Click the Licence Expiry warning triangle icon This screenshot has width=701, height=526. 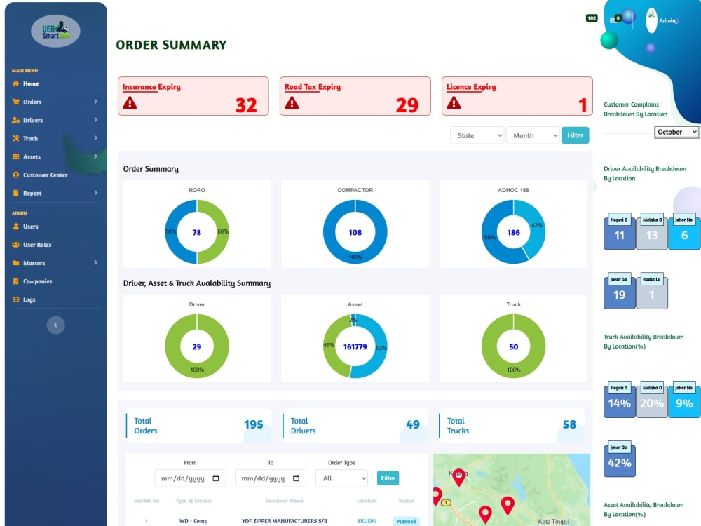tap(454, 103)
